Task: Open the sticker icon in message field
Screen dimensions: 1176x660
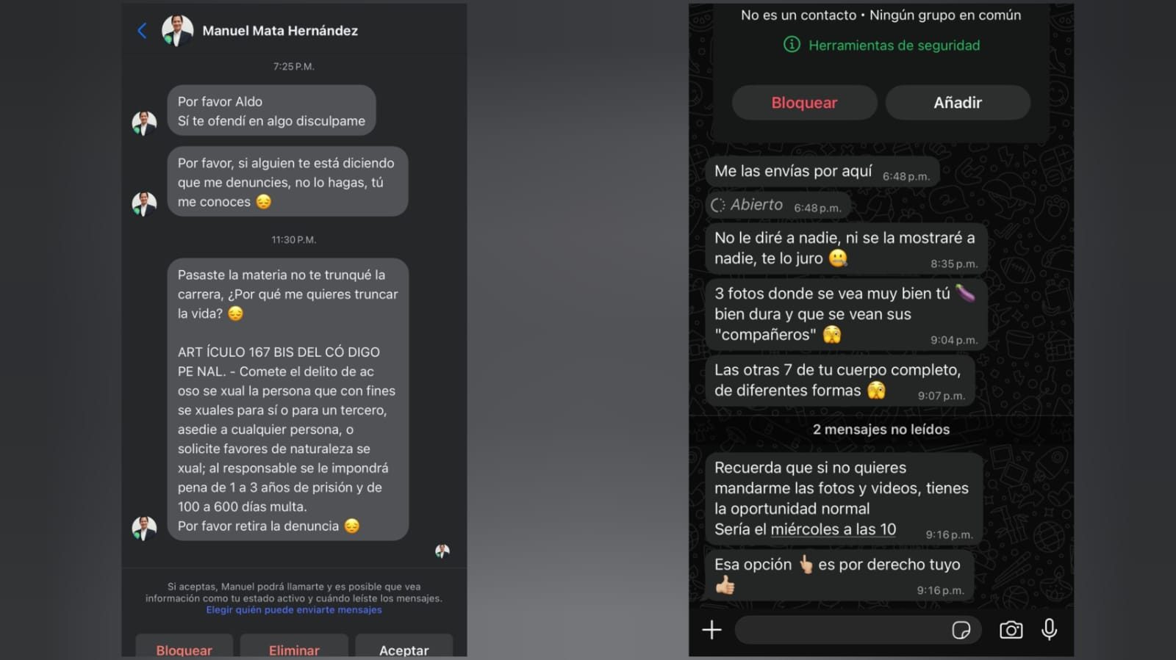Action: pyautogui.click(x=961, y=630)
